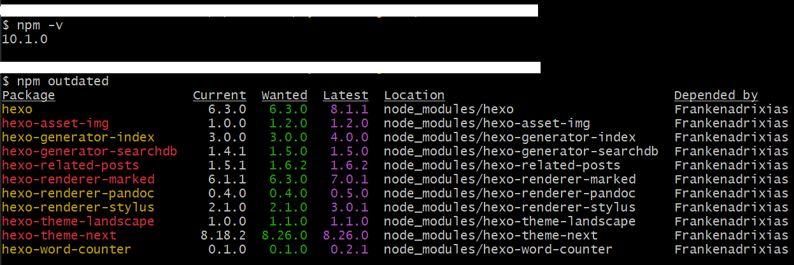This screenshot has width=794, height=265.
Task: Click the Depended by column header
Action: [x=716, y=96]
